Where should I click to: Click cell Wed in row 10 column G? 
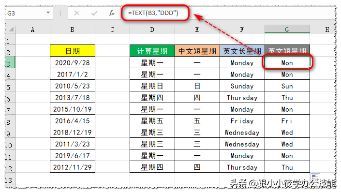pyautogui.click(x=287, y=144)
